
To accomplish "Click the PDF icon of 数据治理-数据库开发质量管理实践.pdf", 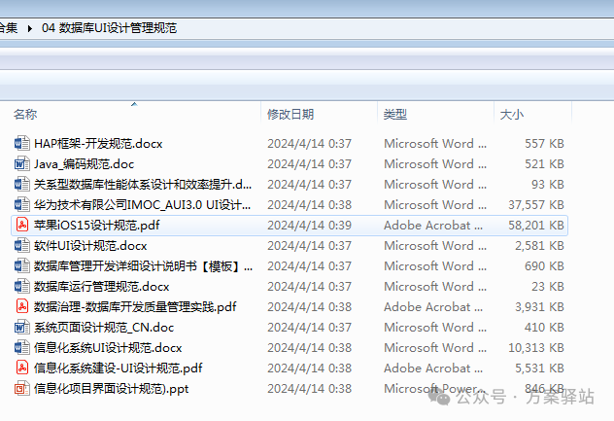I will pos(22,307).
